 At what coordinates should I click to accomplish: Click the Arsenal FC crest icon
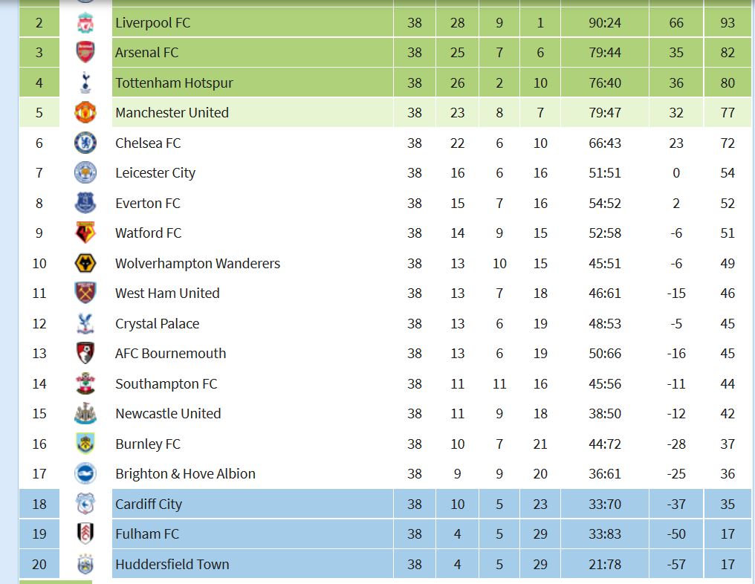[85, 52]
